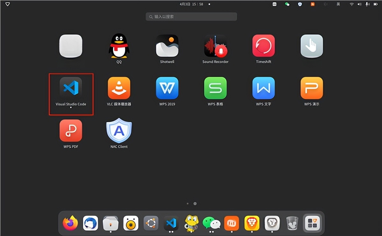The height and width of the screenshot is (236, 382).
Task: Click the activities icon in top-left corner
Action: (8, 4)
